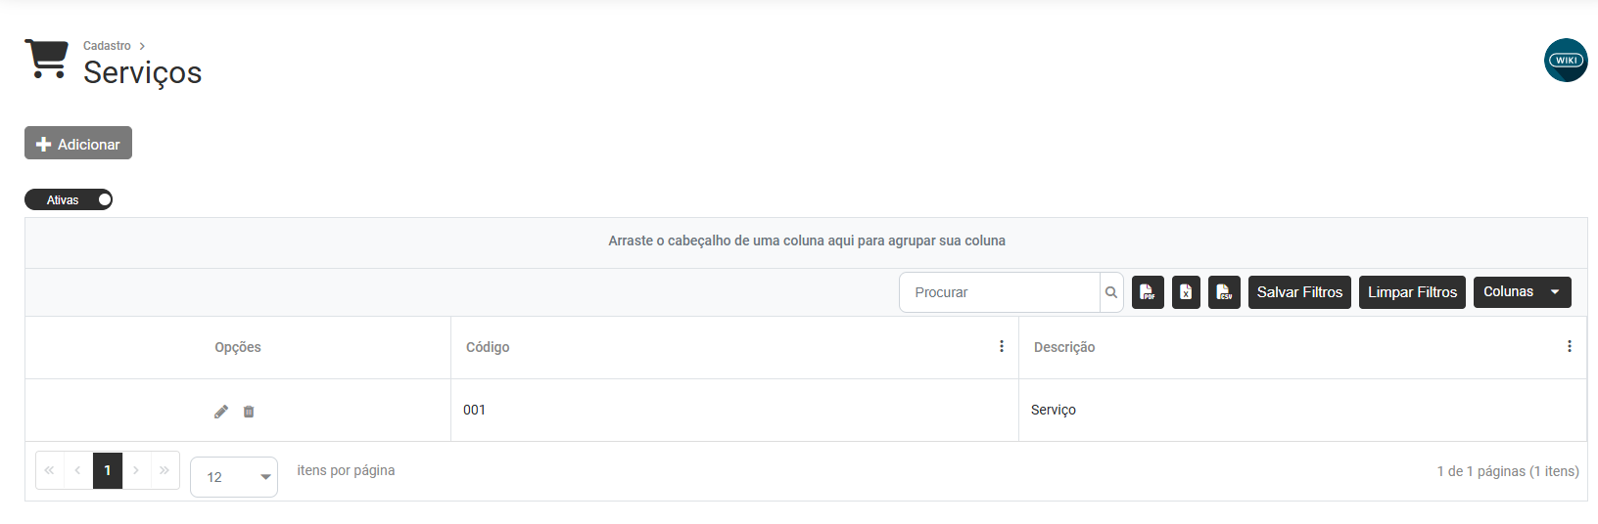Open the Wiki help icon
Screen dimensions: 1598x524
1566,61
